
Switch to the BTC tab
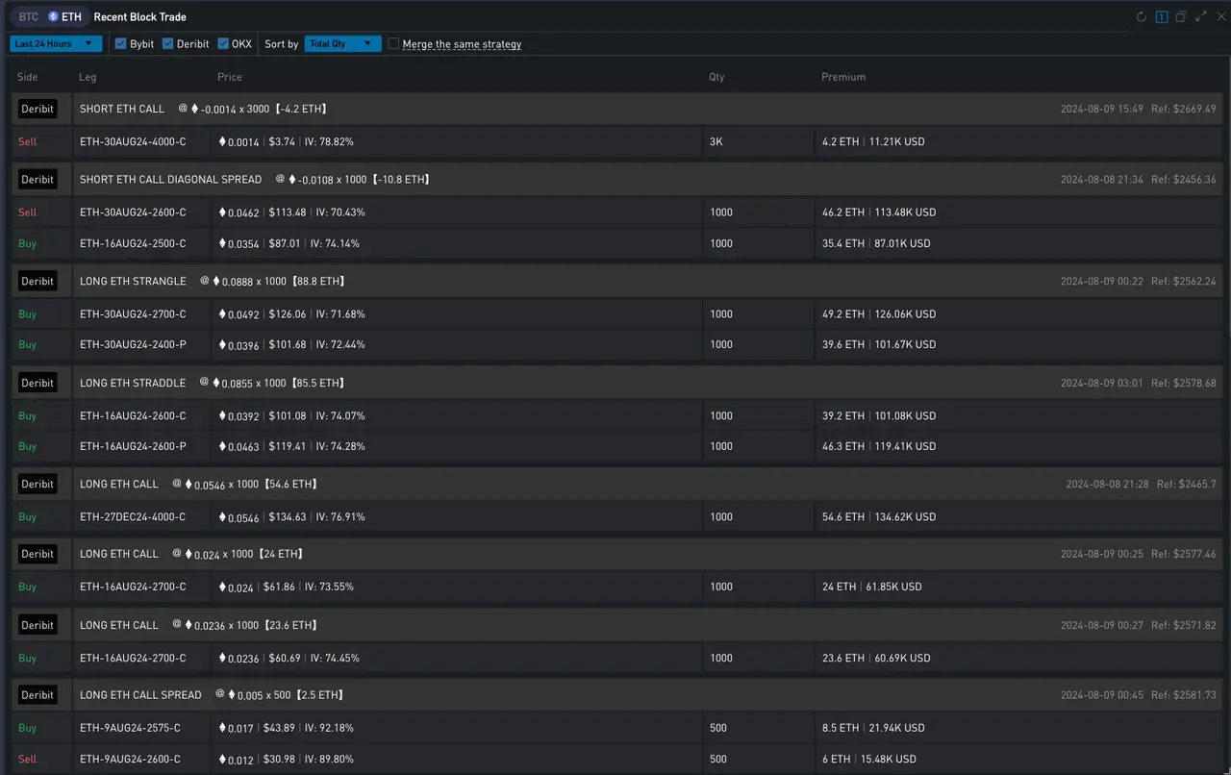[x=29, y=17]
